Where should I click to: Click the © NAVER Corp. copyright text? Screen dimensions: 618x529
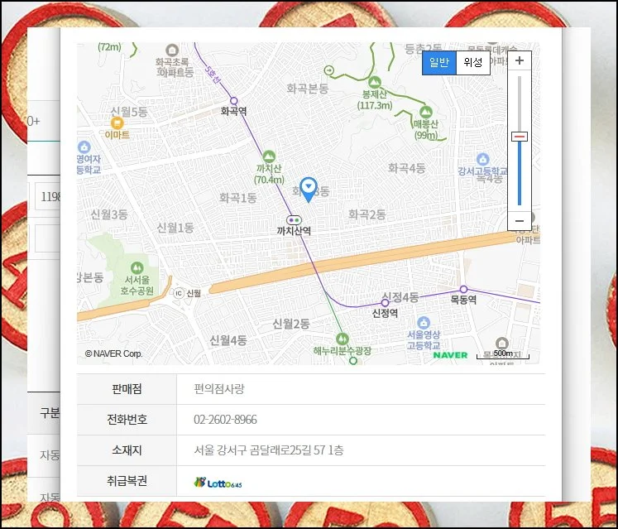click(113, 353)
